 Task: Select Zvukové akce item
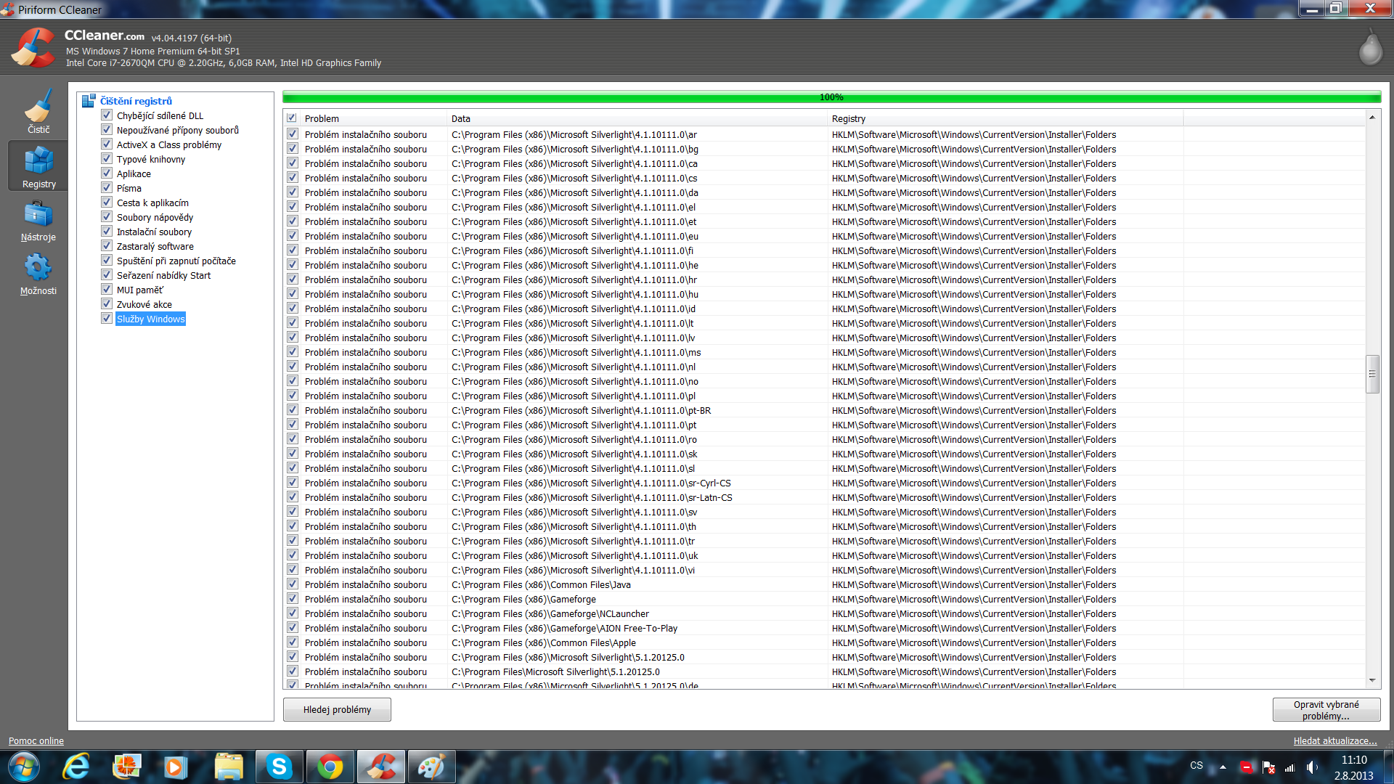[x=144, y=304]
